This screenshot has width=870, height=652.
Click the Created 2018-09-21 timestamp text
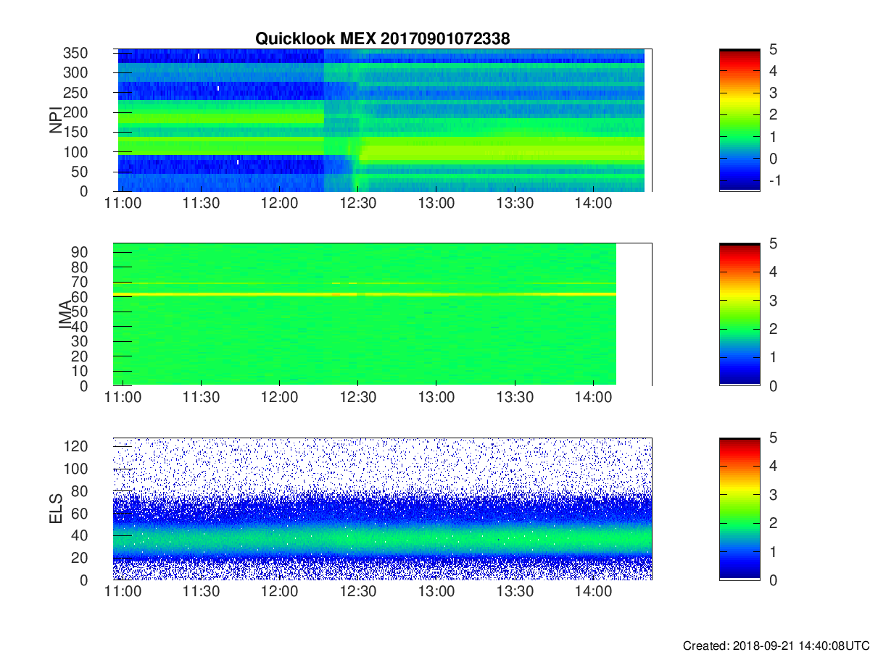click(775, 645)
